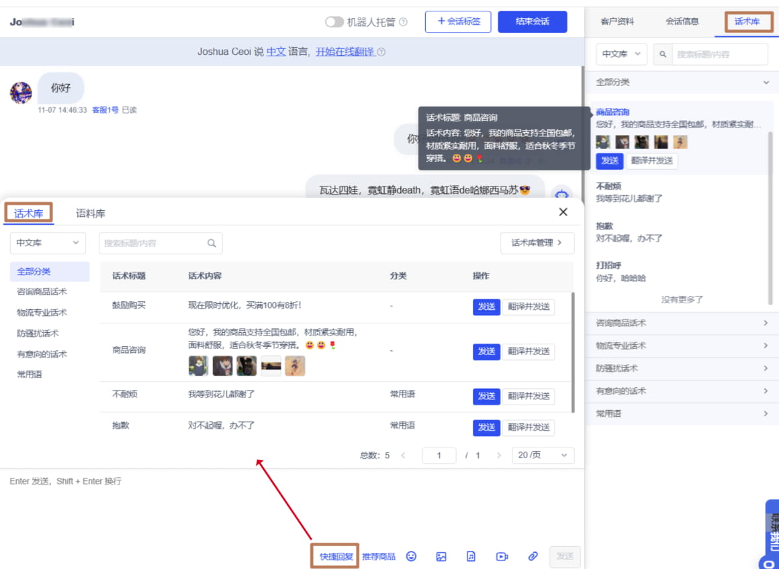This screenshot has width=779, height=569.
Task: Switch to 客户资料 tab
Action: 617,21
